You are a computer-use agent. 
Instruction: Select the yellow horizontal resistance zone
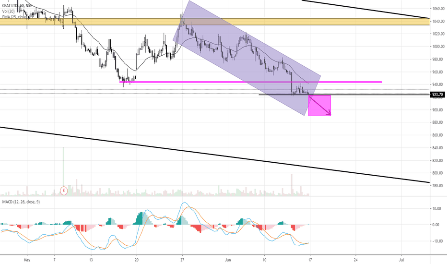click(x=215, y=22)
